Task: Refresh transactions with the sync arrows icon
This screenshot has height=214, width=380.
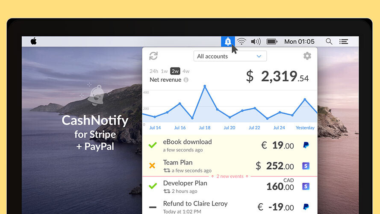Action: 153,56
